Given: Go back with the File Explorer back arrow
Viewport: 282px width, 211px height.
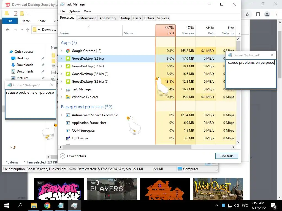Looking at the screenshot, I should (x=7, y=30).
